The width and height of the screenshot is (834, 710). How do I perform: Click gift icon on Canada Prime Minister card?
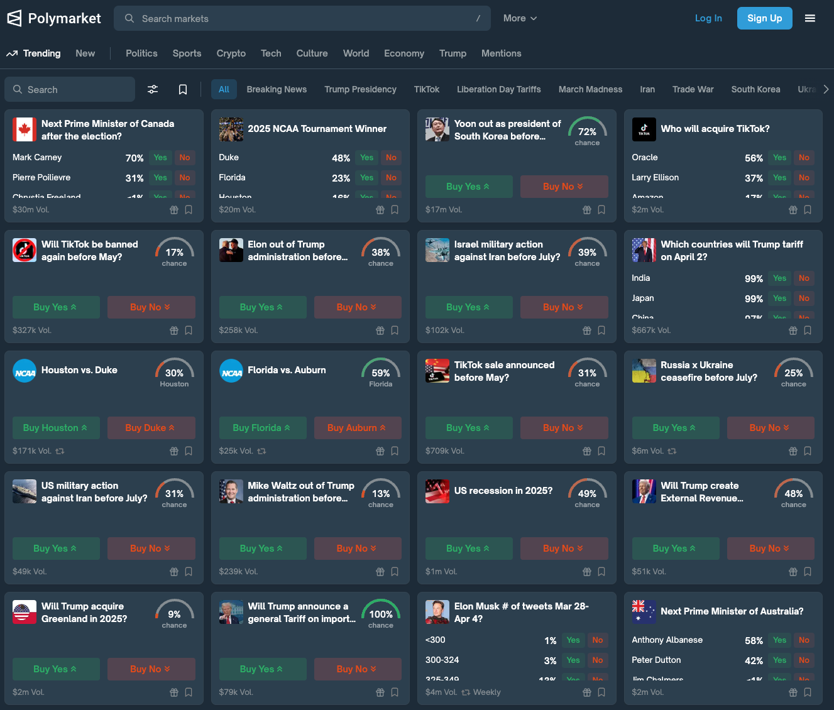point(174,210)
